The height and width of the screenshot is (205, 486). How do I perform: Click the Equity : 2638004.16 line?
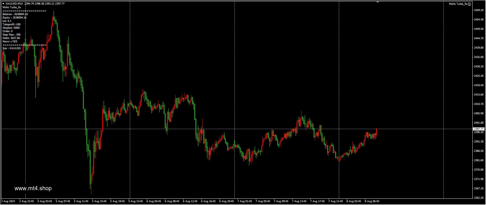[14, 18]
